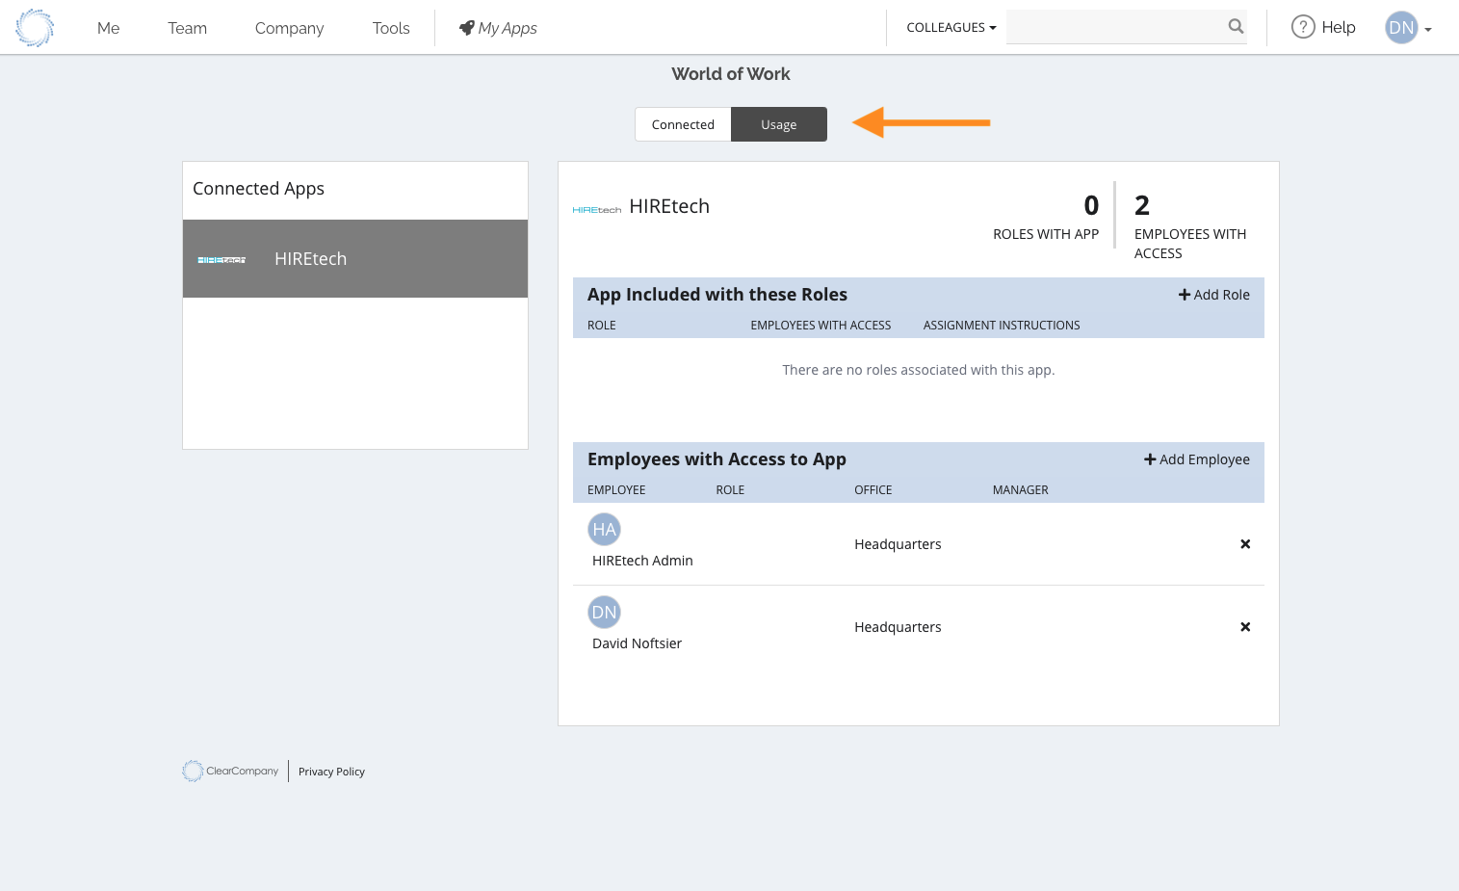Open David Noftsier employee name

point(637,643)
